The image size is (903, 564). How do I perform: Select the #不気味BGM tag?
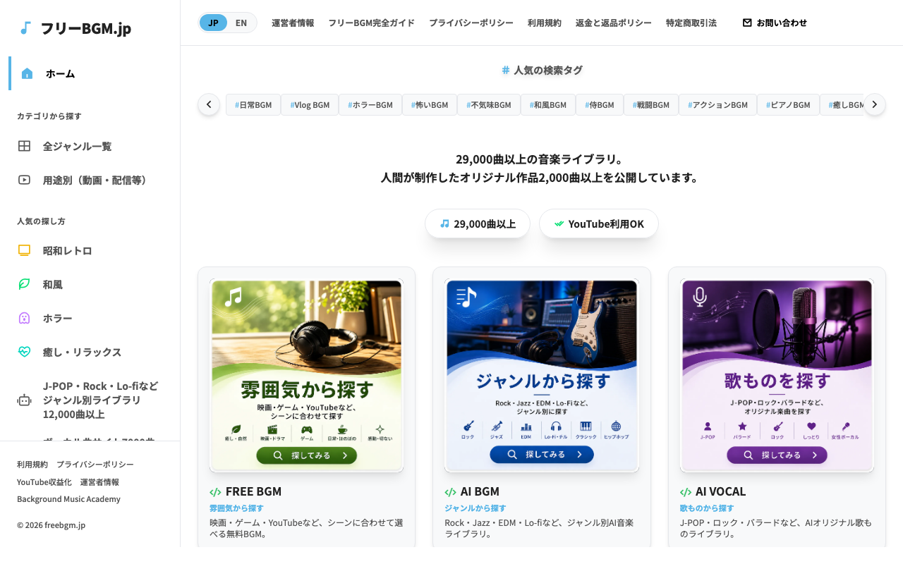pos(489,105)
